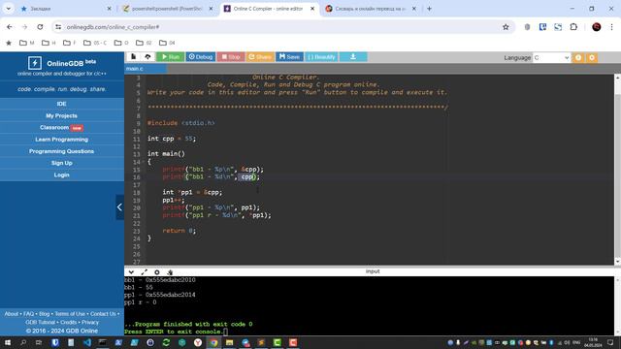The height and width of the screenshot is (349, 621).
Task: Switch to the Словарь и онлайн перевод tab
Action: coord(371,9)
